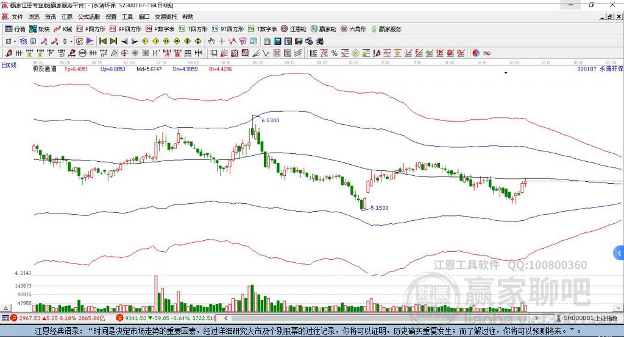
Task: Open the 9P四方形 tool
Action: 126,29
